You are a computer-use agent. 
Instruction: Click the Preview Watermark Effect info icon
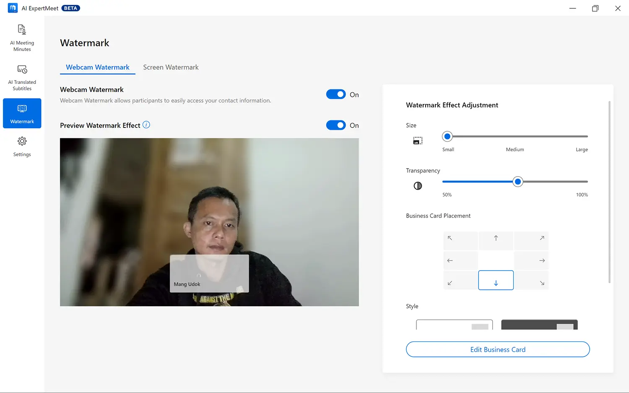coord(146,125)
